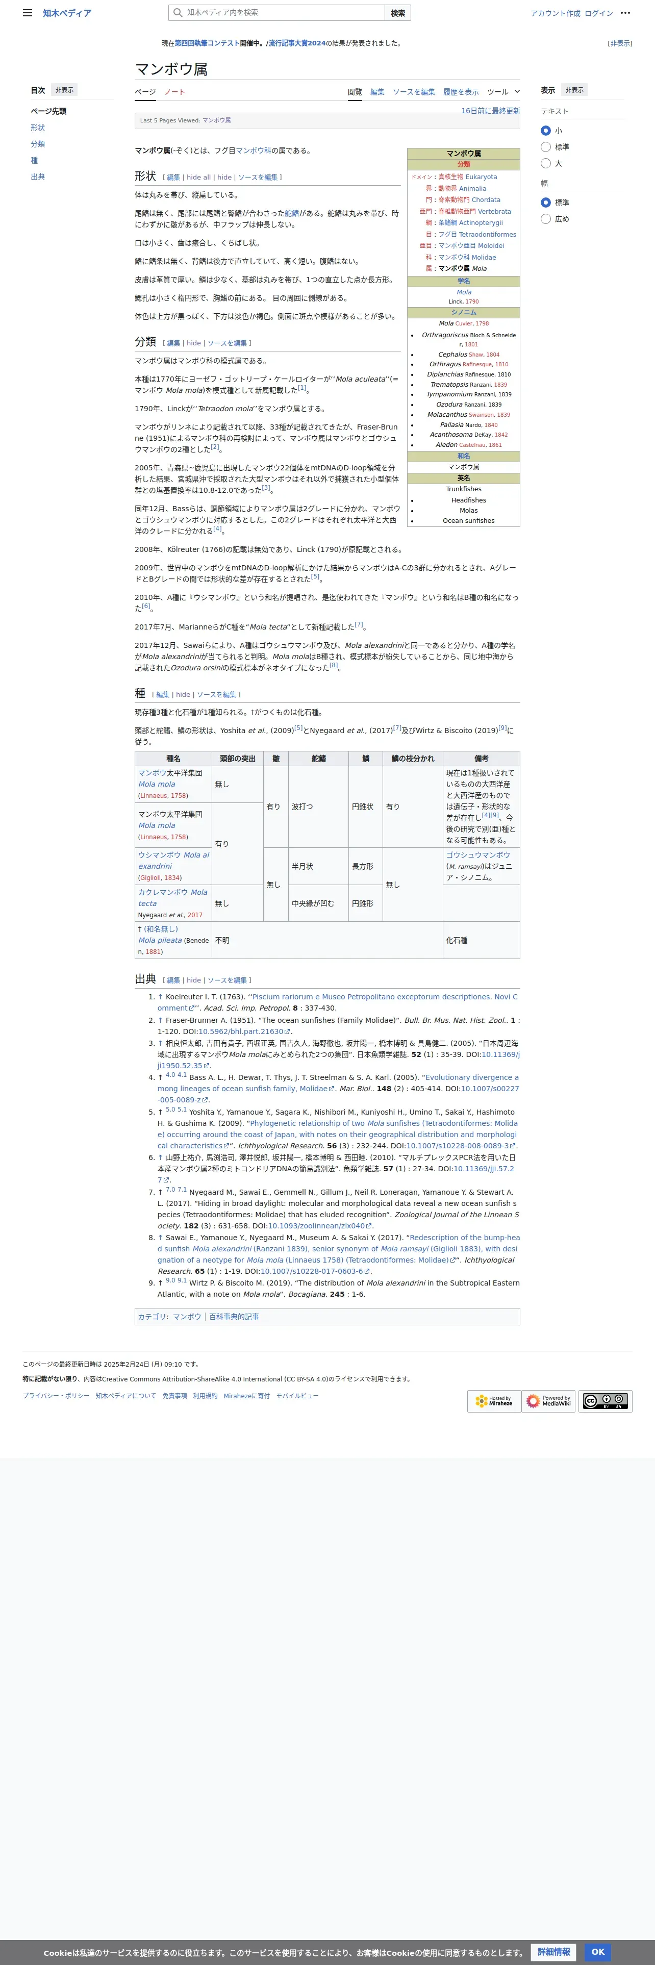This screenshot has height=1965, width=655.
Task: Open the 流行記事大賞2024 notice link
Action: tap(296, 43)
